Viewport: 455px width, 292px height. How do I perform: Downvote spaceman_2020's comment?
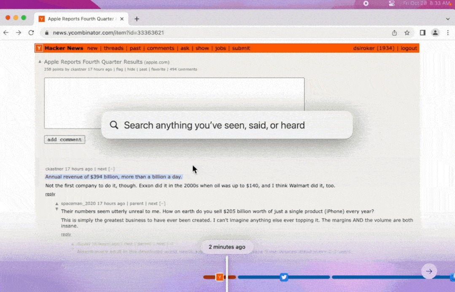click(x=57, y=209)
